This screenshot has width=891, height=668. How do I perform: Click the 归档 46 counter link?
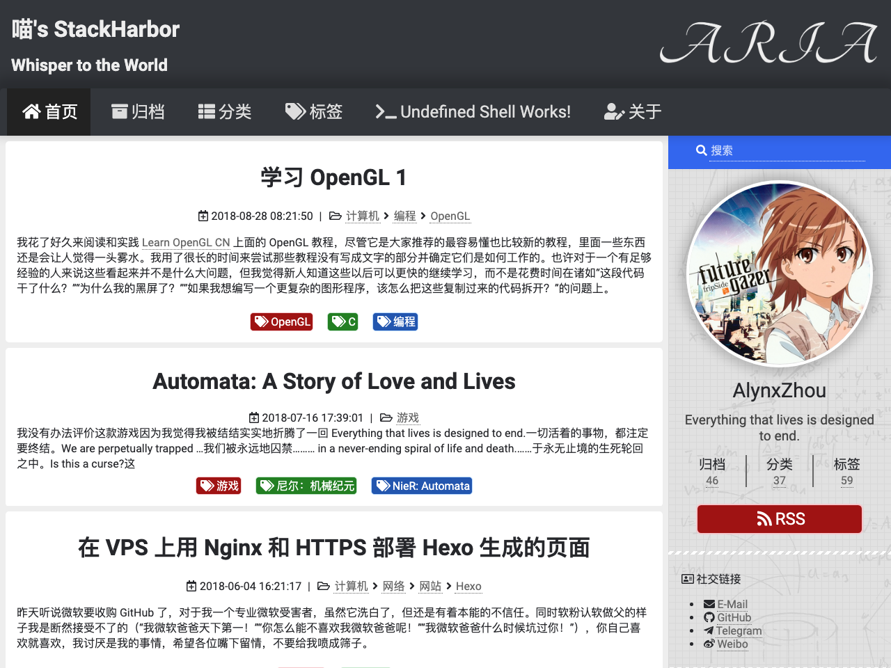point(712,470)
